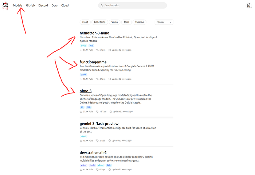The width and height of the screenshot is (255, 175).
Task: Open the Discord link
Action: [43, 5]
